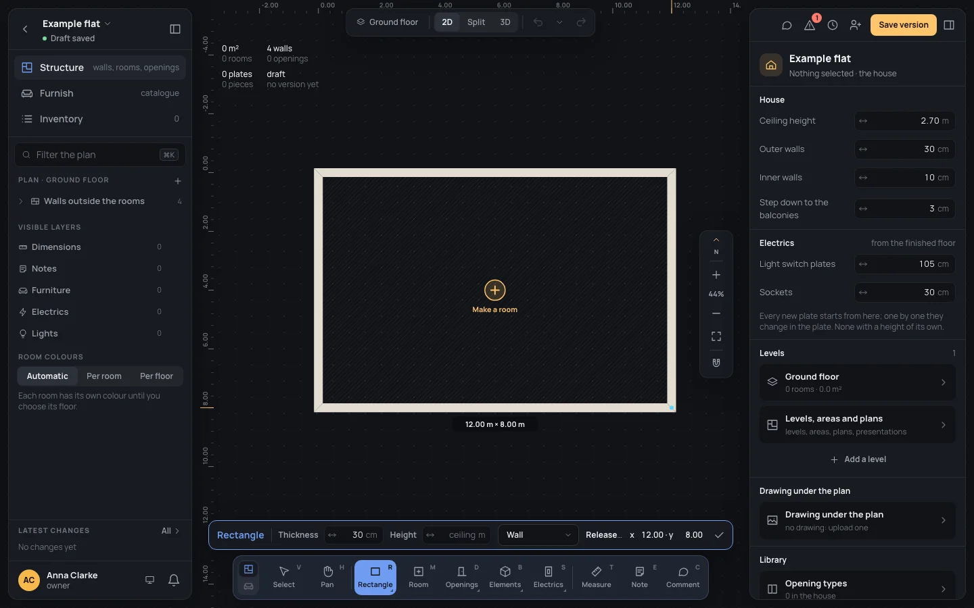Switch to the 3D view
The image size is (974, 608).
click(x=505, y=22)
